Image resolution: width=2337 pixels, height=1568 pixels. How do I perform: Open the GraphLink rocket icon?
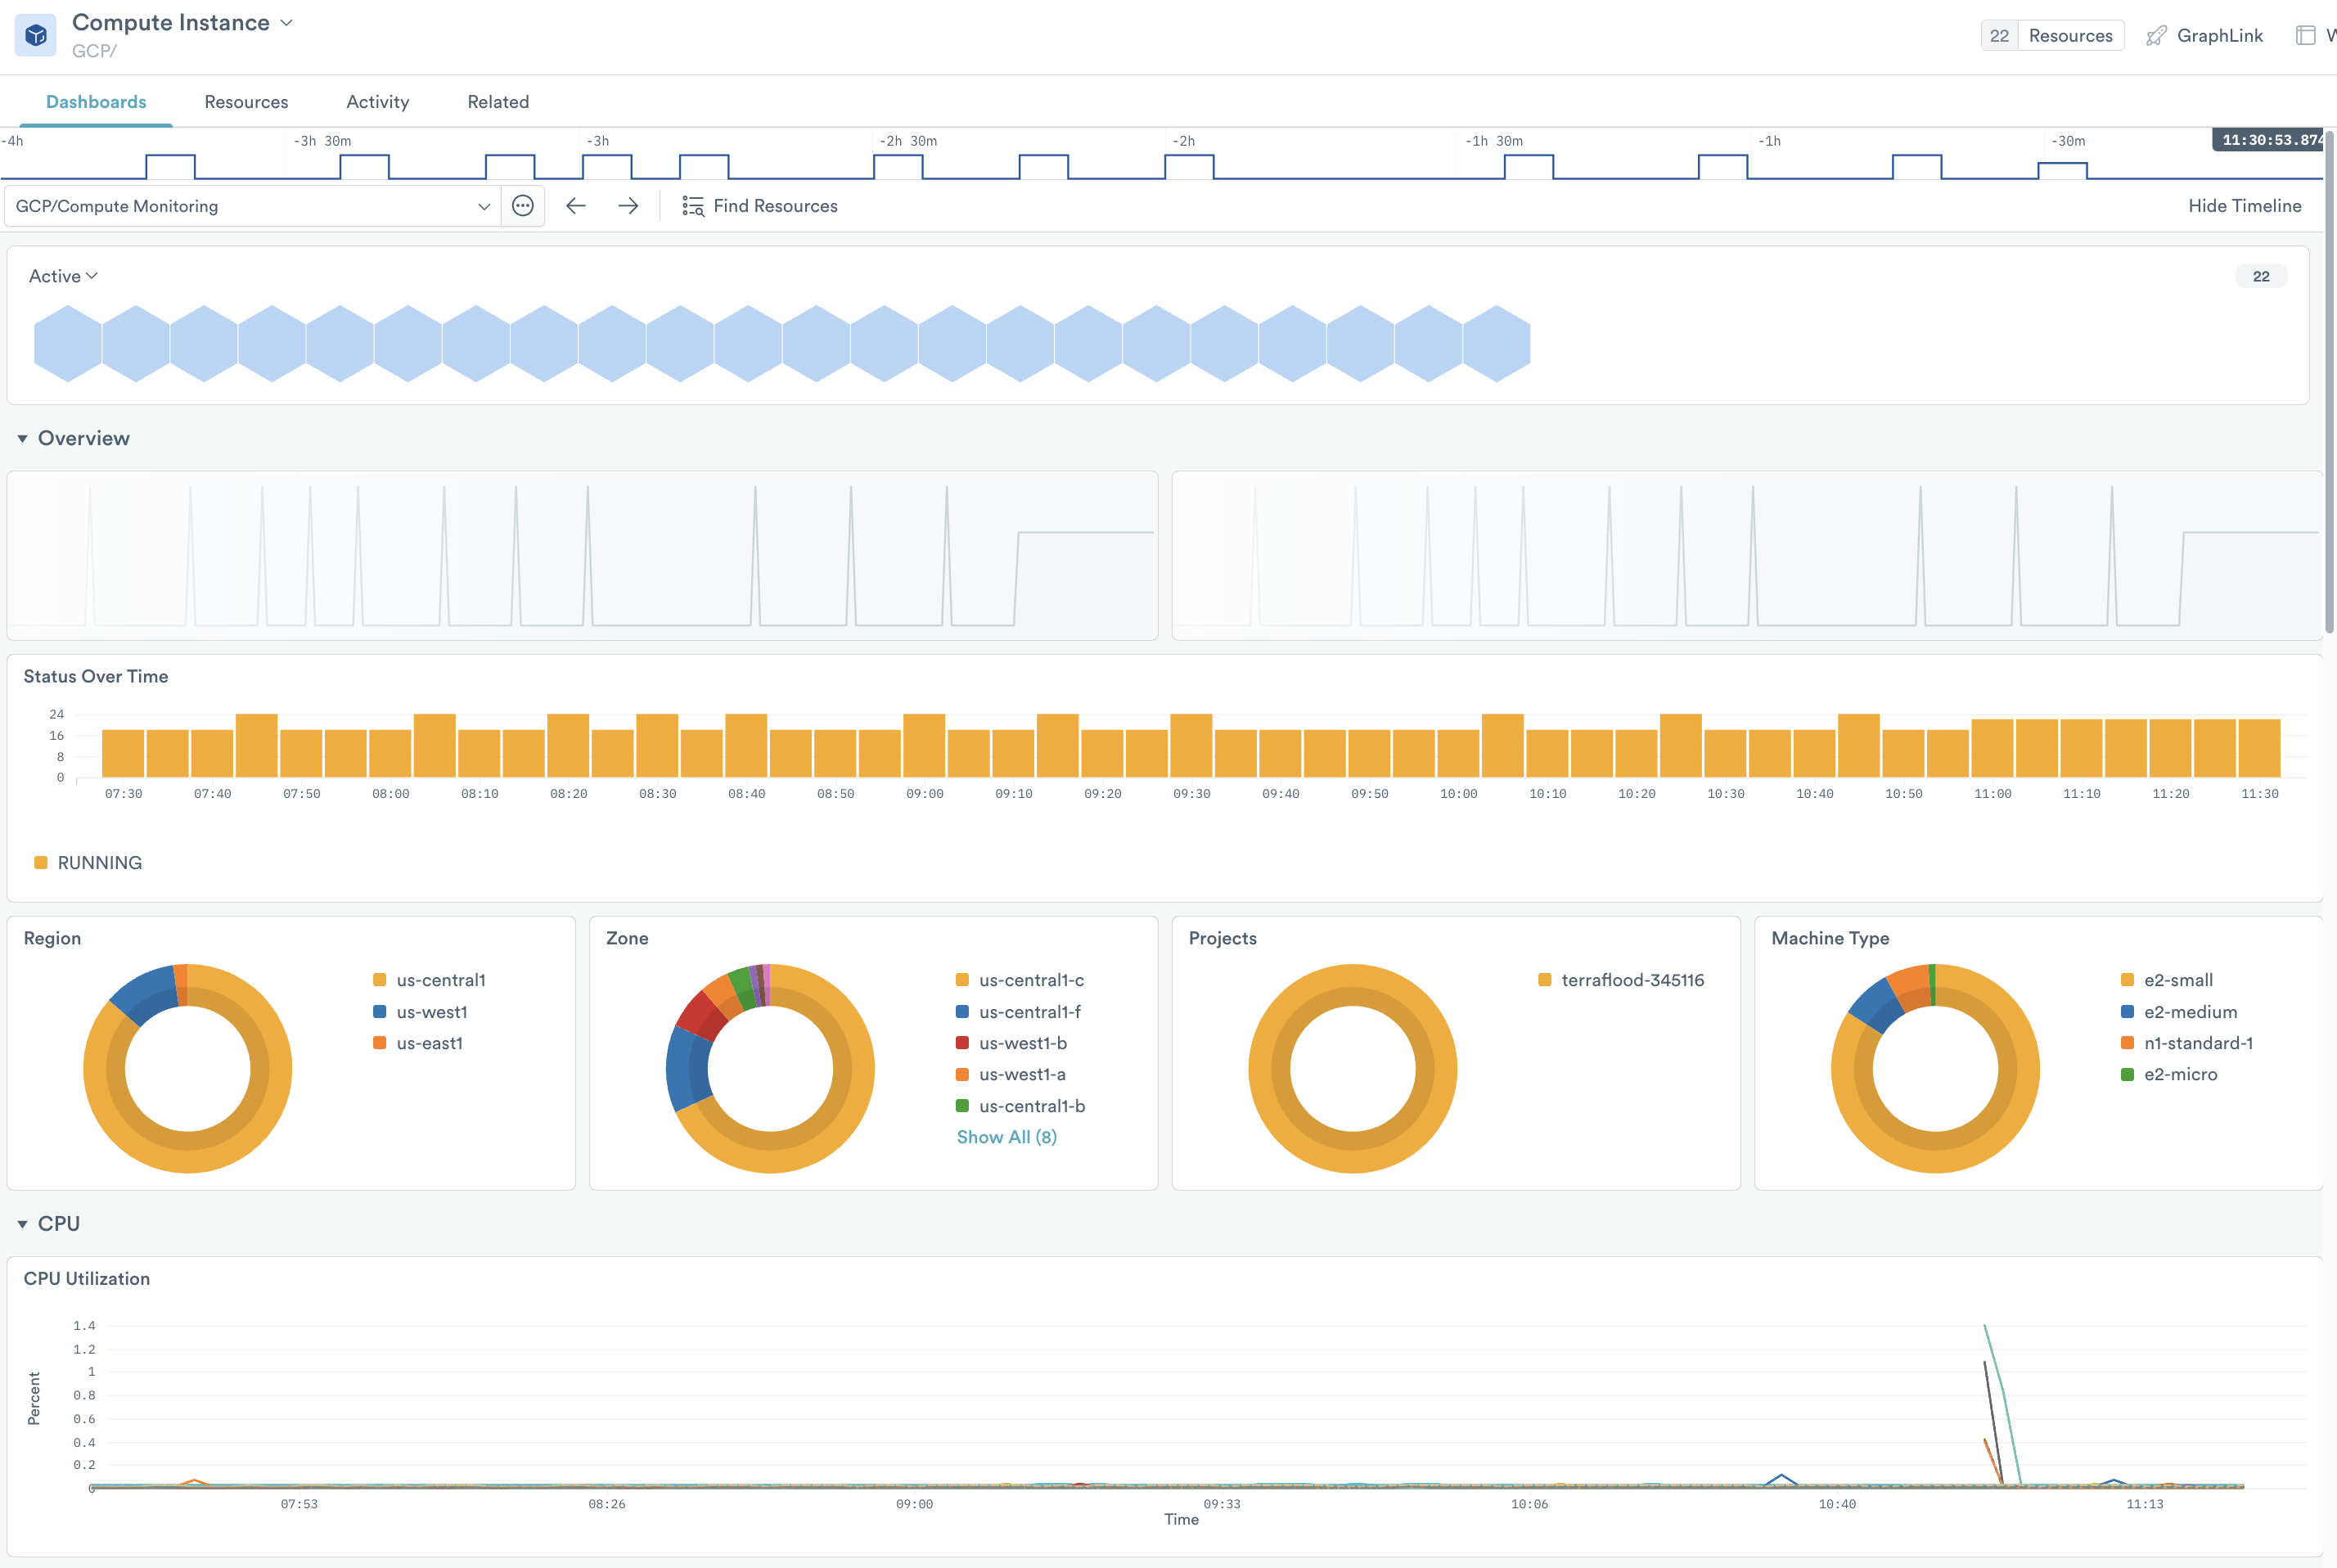point(2157,36)
